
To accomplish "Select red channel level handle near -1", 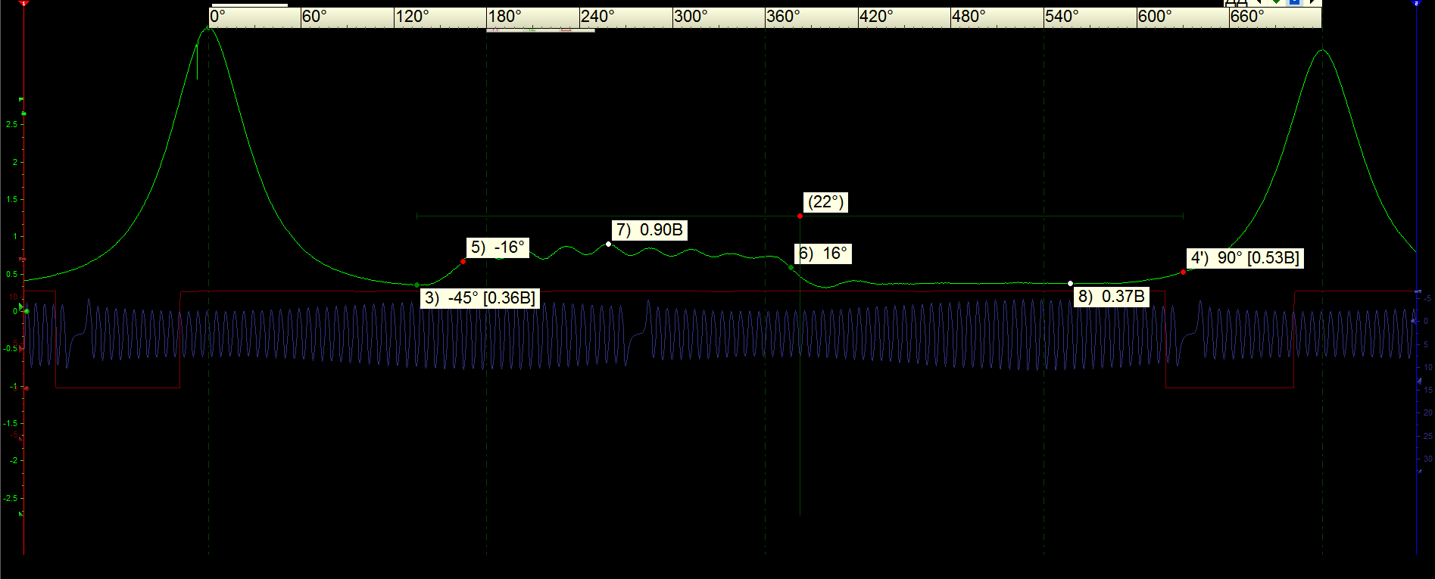I will coord(27,388).
